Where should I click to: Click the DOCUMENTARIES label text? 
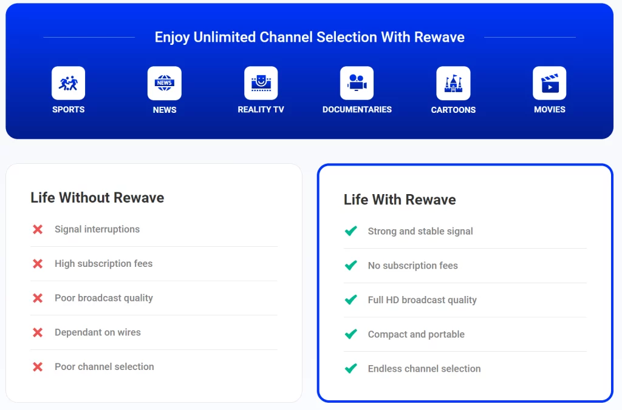tap(357, 109)
